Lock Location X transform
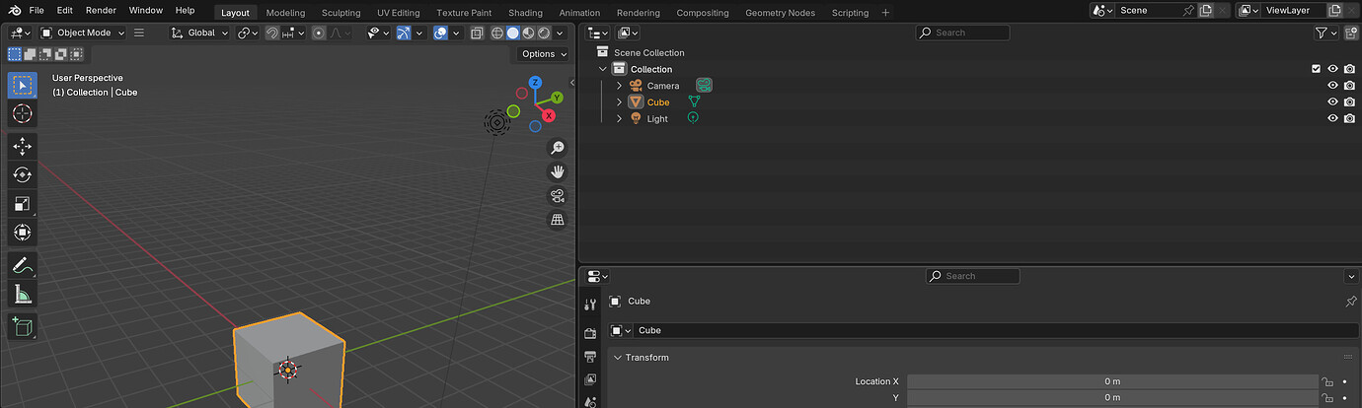Viewport: 1362px width, 408px height. coord(1327,381)
